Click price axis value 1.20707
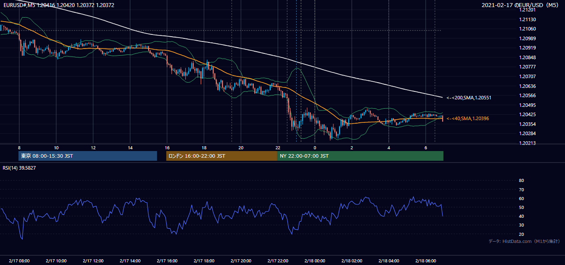The image size is (565, 265). [527, 76]
